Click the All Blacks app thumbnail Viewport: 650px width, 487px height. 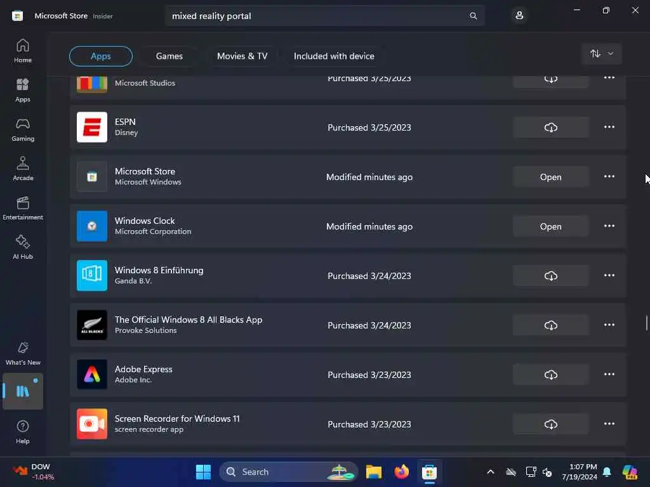pyautogui.click(x=92, y=325)
